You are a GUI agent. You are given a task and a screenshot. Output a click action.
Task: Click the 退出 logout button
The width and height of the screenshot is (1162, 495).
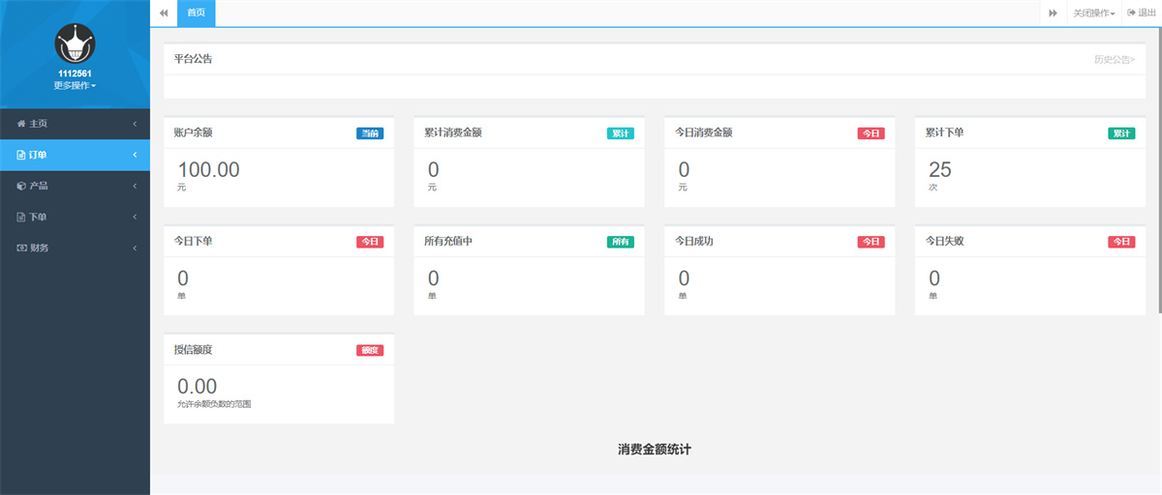pos(1141,13)
